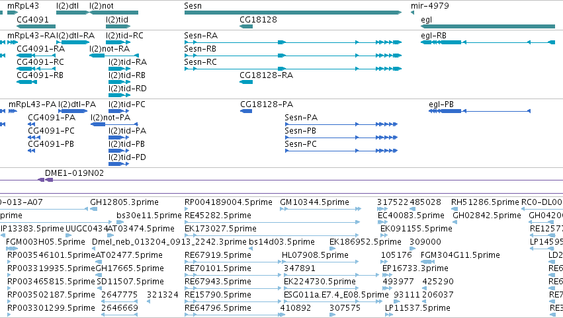Image resolution: width=563 pixels, height=318 pixels.
Task: Click the DME1-019N02 clone label
Action: (74, 173)
